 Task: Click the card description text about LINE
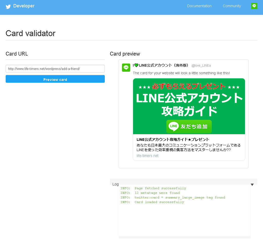coord(189,148)
